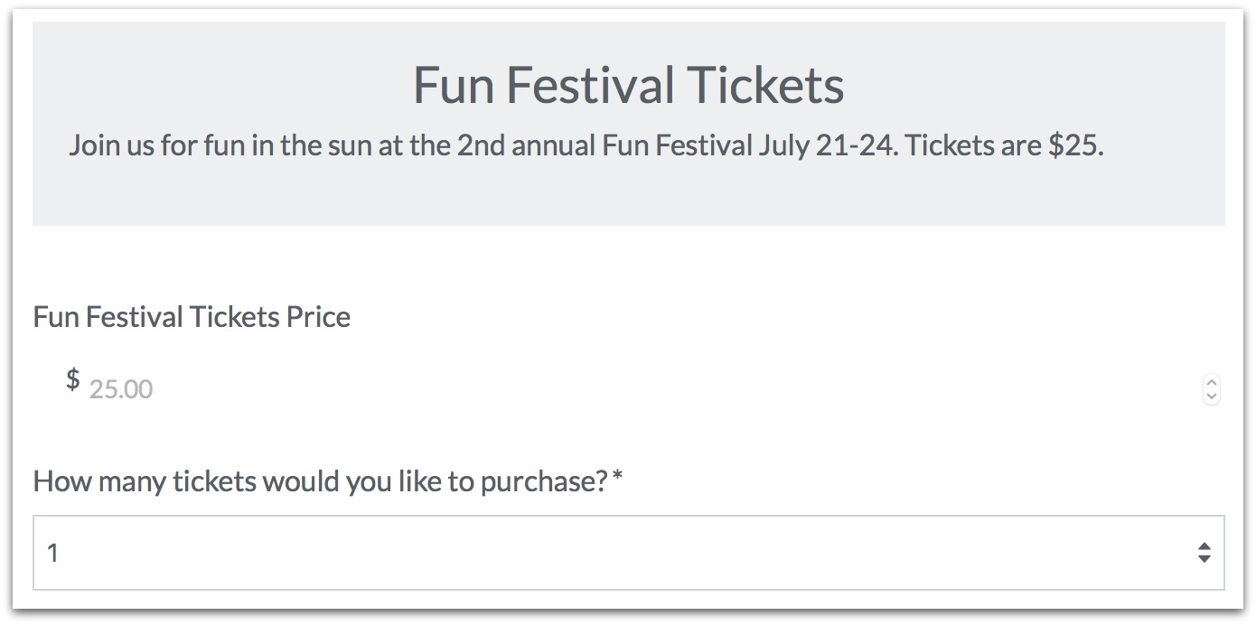This screenshot has height=625, width=1256.
Task: Click the "How many tickets" question label
Action: [x=320, y=481]
